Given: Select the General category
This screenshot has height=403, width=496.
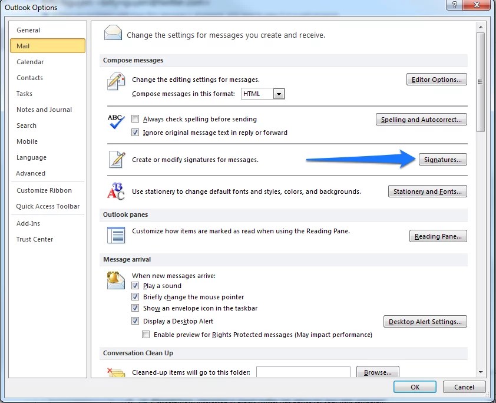Looking at the screenshot, I should 48,30.
